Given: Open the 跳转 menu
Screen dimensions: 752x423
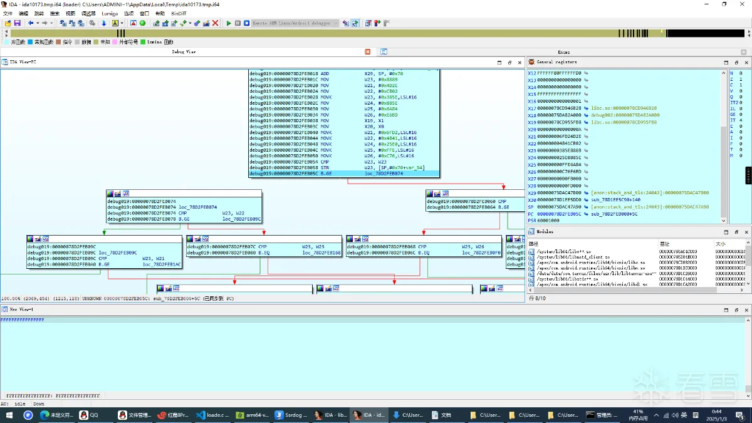Looking at the screenshot, I should (x=39, y=13).
